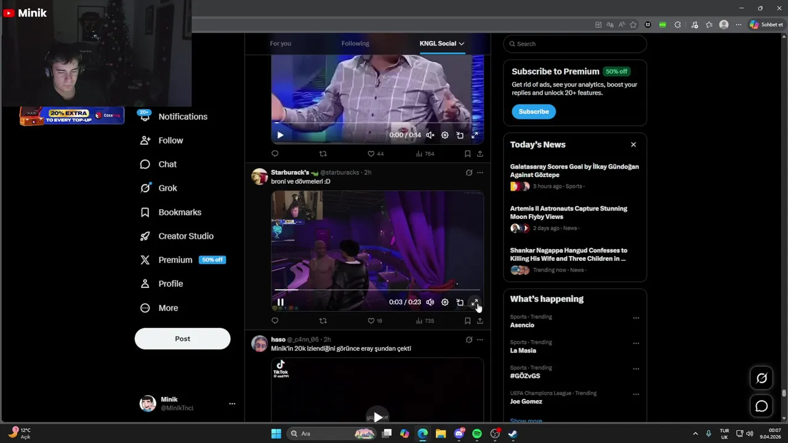Open Starburack's profile avatar
Viewport: 788px width, 443px height.
[x=260, y=177]
